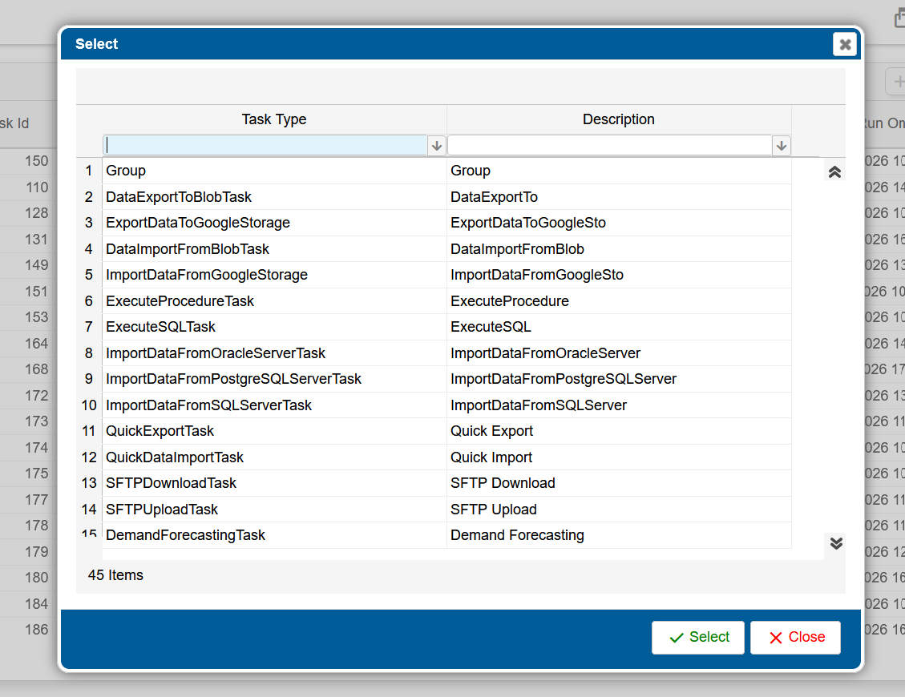
Task: Select the ImportDataFromOracleServerTask row
Action: point(216,353)
